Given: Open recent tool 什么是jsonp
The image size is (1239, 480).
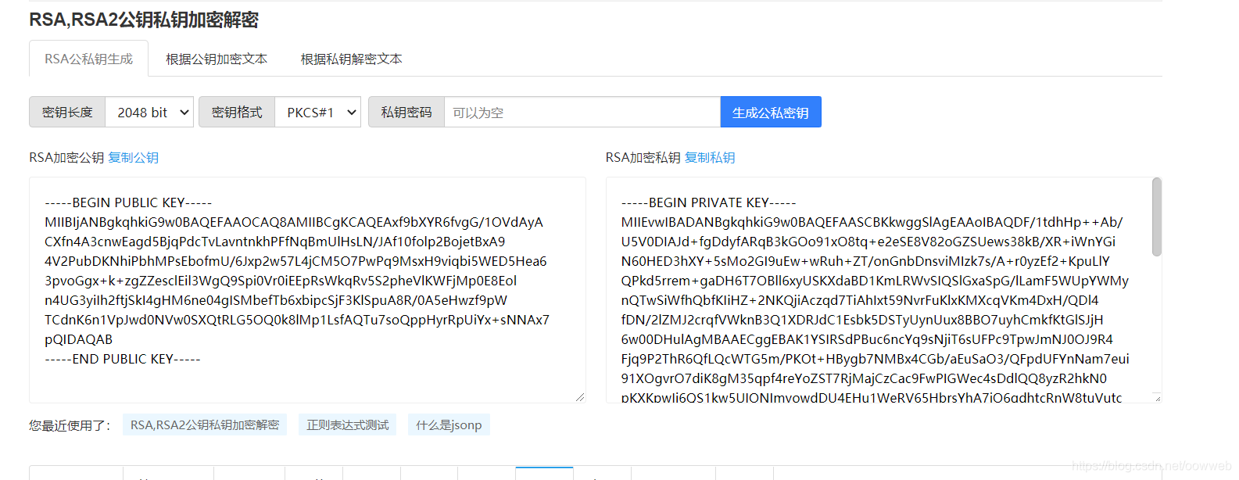Looking at the screenshot, I should 449,424.
